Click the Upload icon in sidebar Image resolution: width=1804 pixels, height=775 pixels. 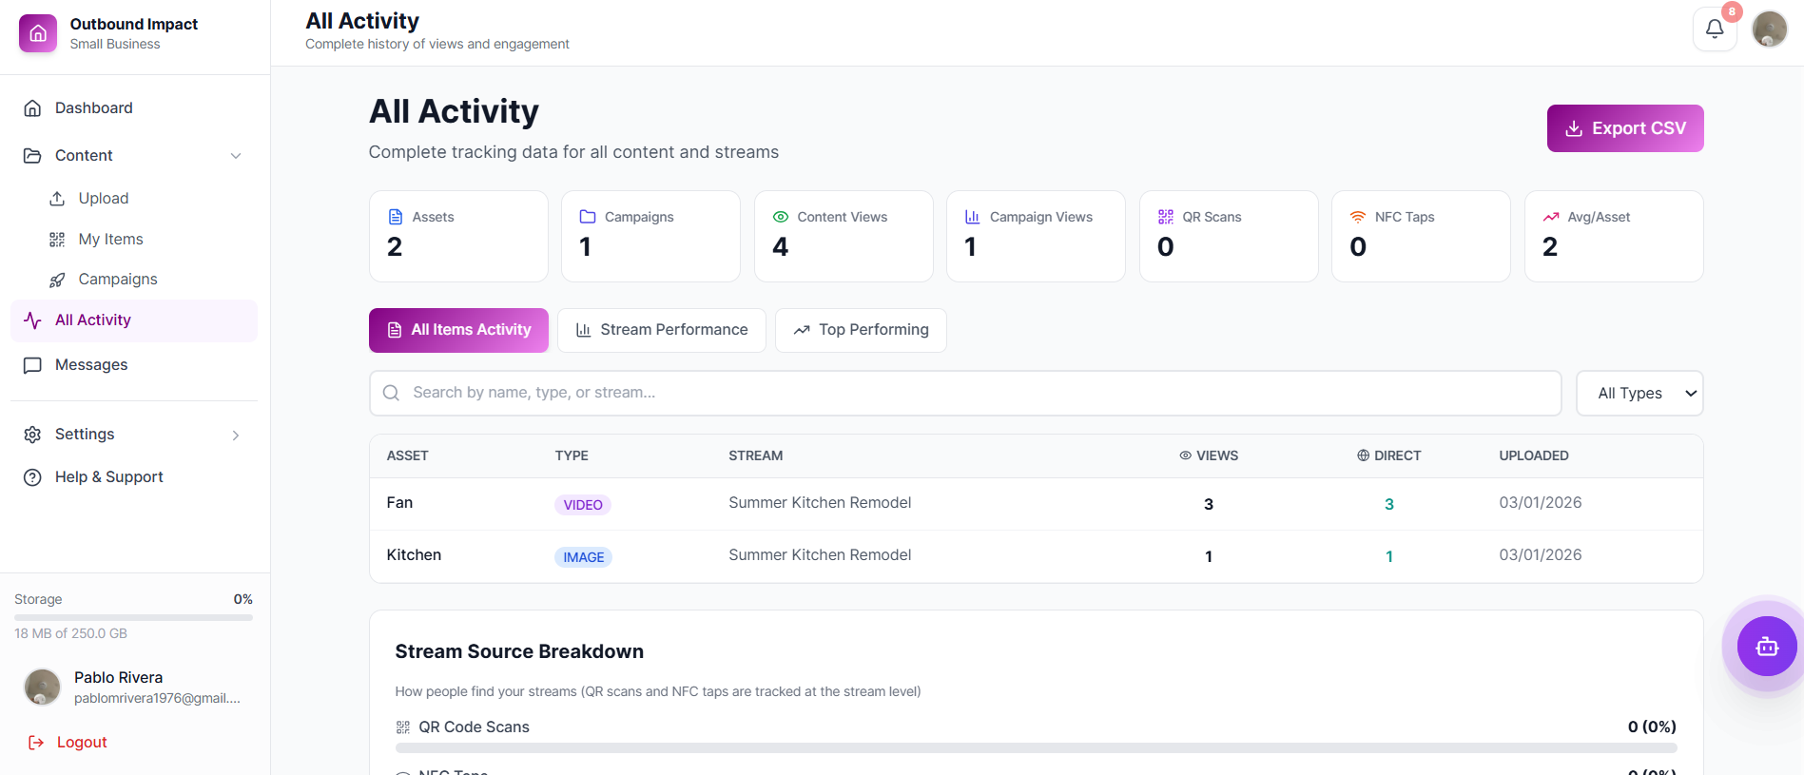tap(57, 199)
